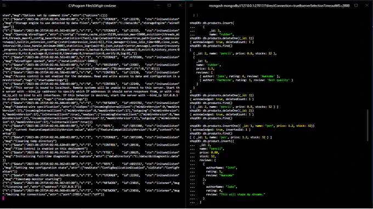Screen dimensions: 373x209
Task: Click the insertOne pen price 1.2 command
Action: pyautogui.click(x=252, y=126)
